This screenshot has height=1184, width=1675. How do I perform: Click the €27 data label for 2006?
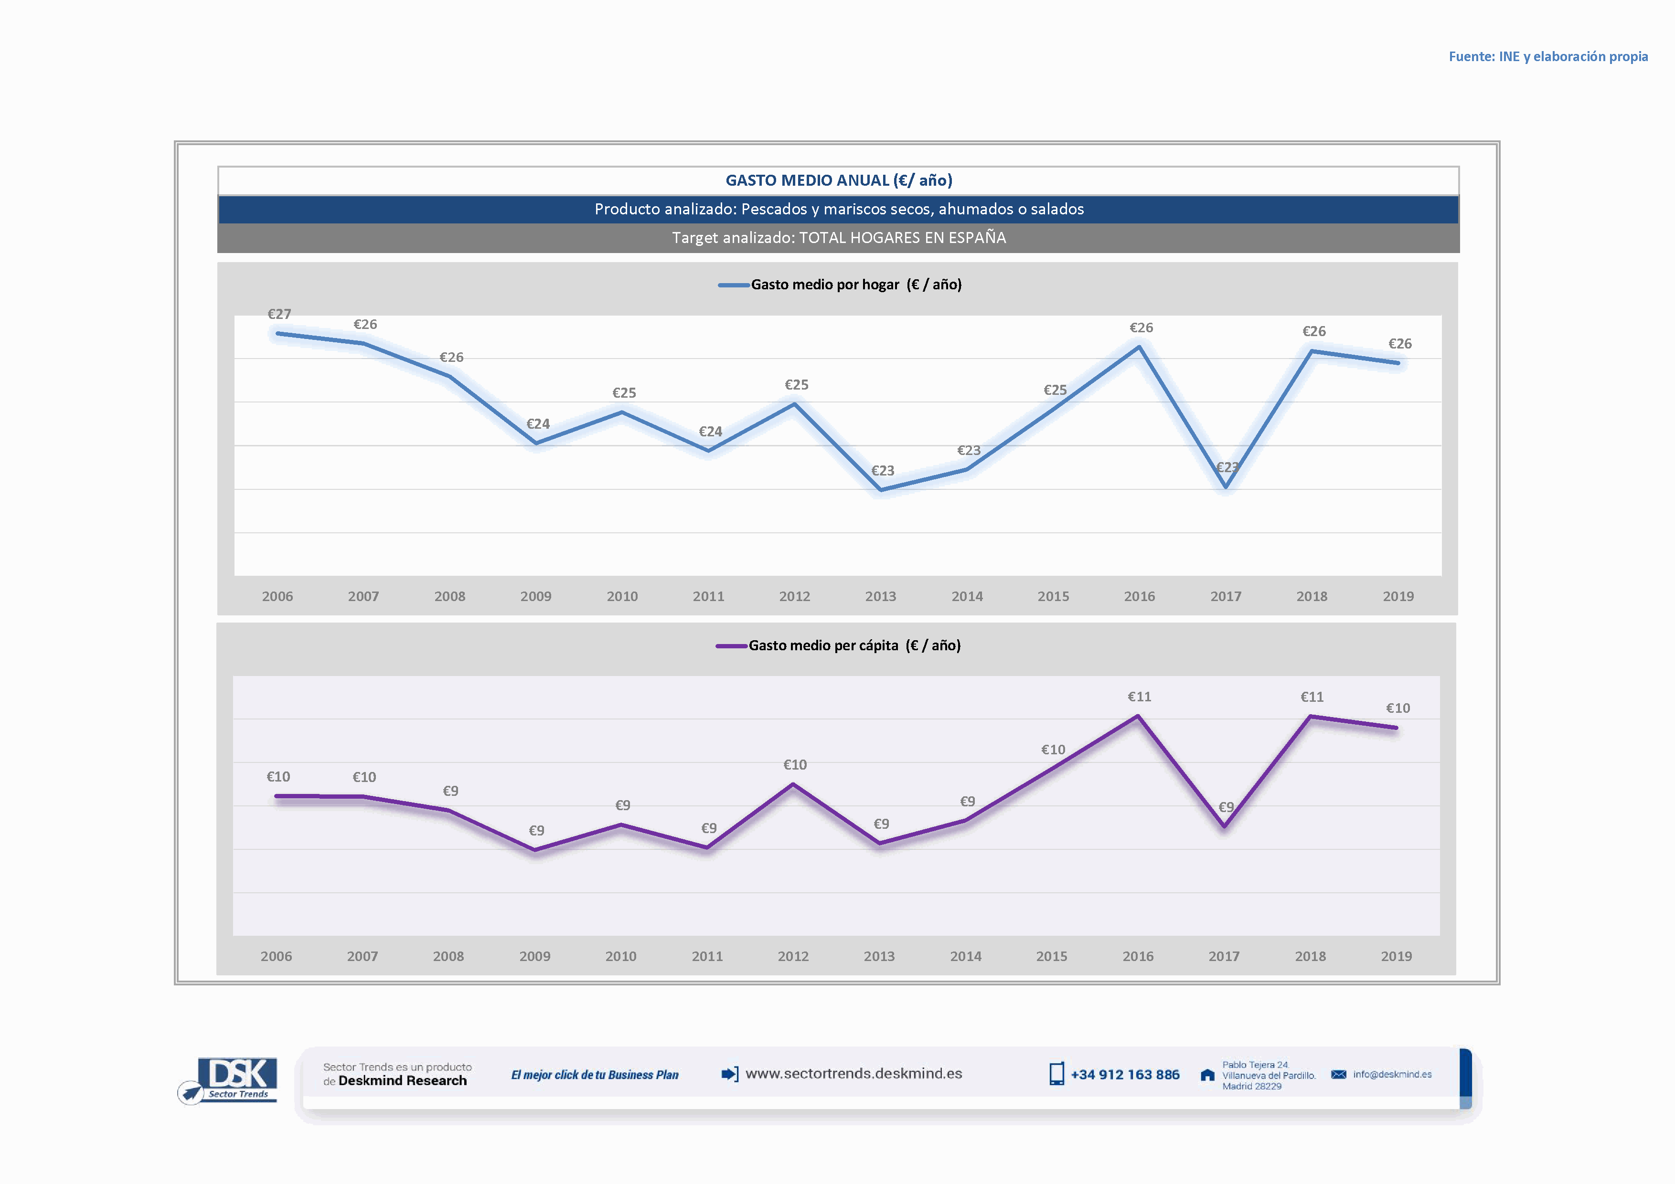(x=278, y=314)
